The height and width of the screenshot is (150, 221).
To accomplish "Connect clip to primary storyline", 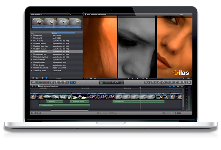I will pyautogui.click(x=56, y=82).
